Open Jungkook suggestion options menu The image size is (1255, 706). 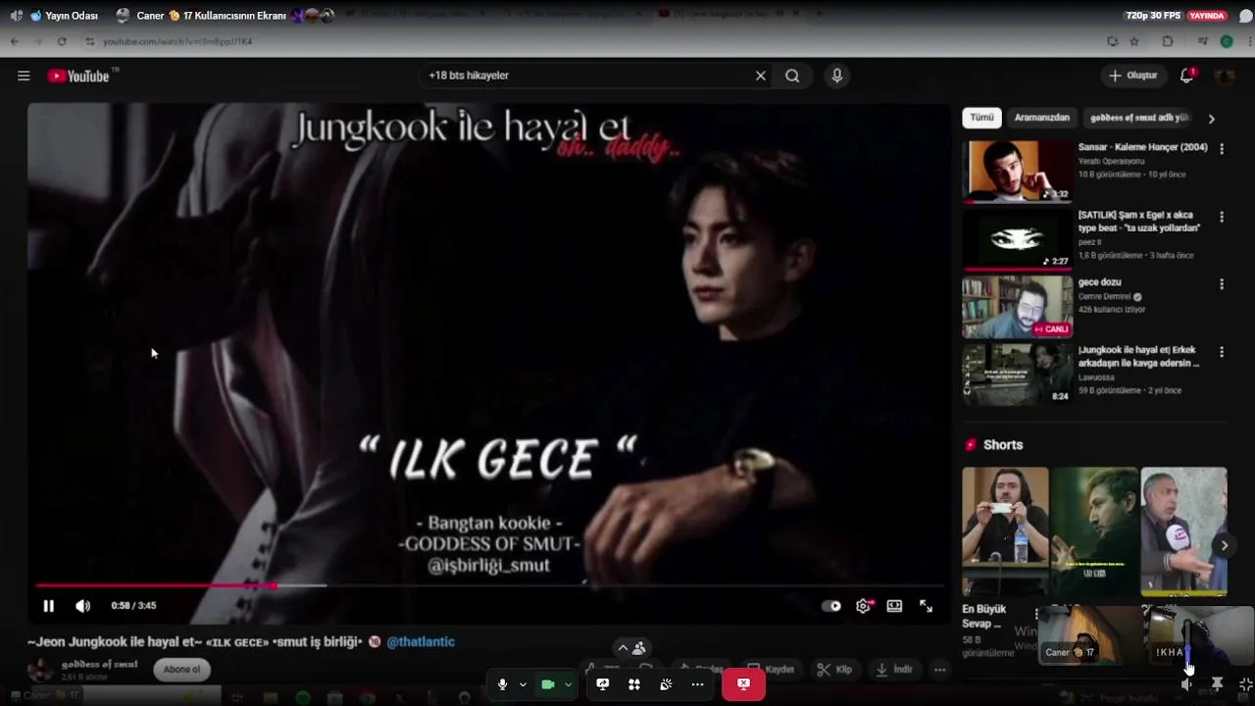tap(1222, 352)
